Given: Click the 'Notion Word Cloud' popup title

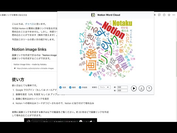Looking at the screenshot, I should (109, 15).
